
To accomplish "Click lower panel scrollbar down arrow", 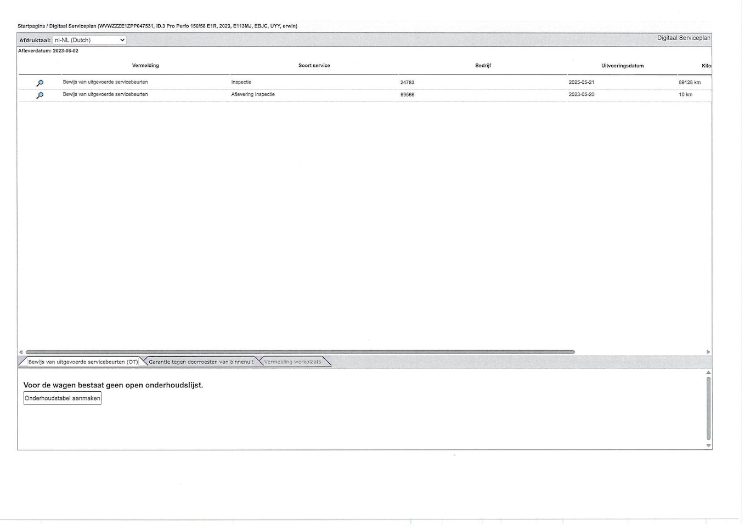I will pyautogui.click(x=709, y=446).
